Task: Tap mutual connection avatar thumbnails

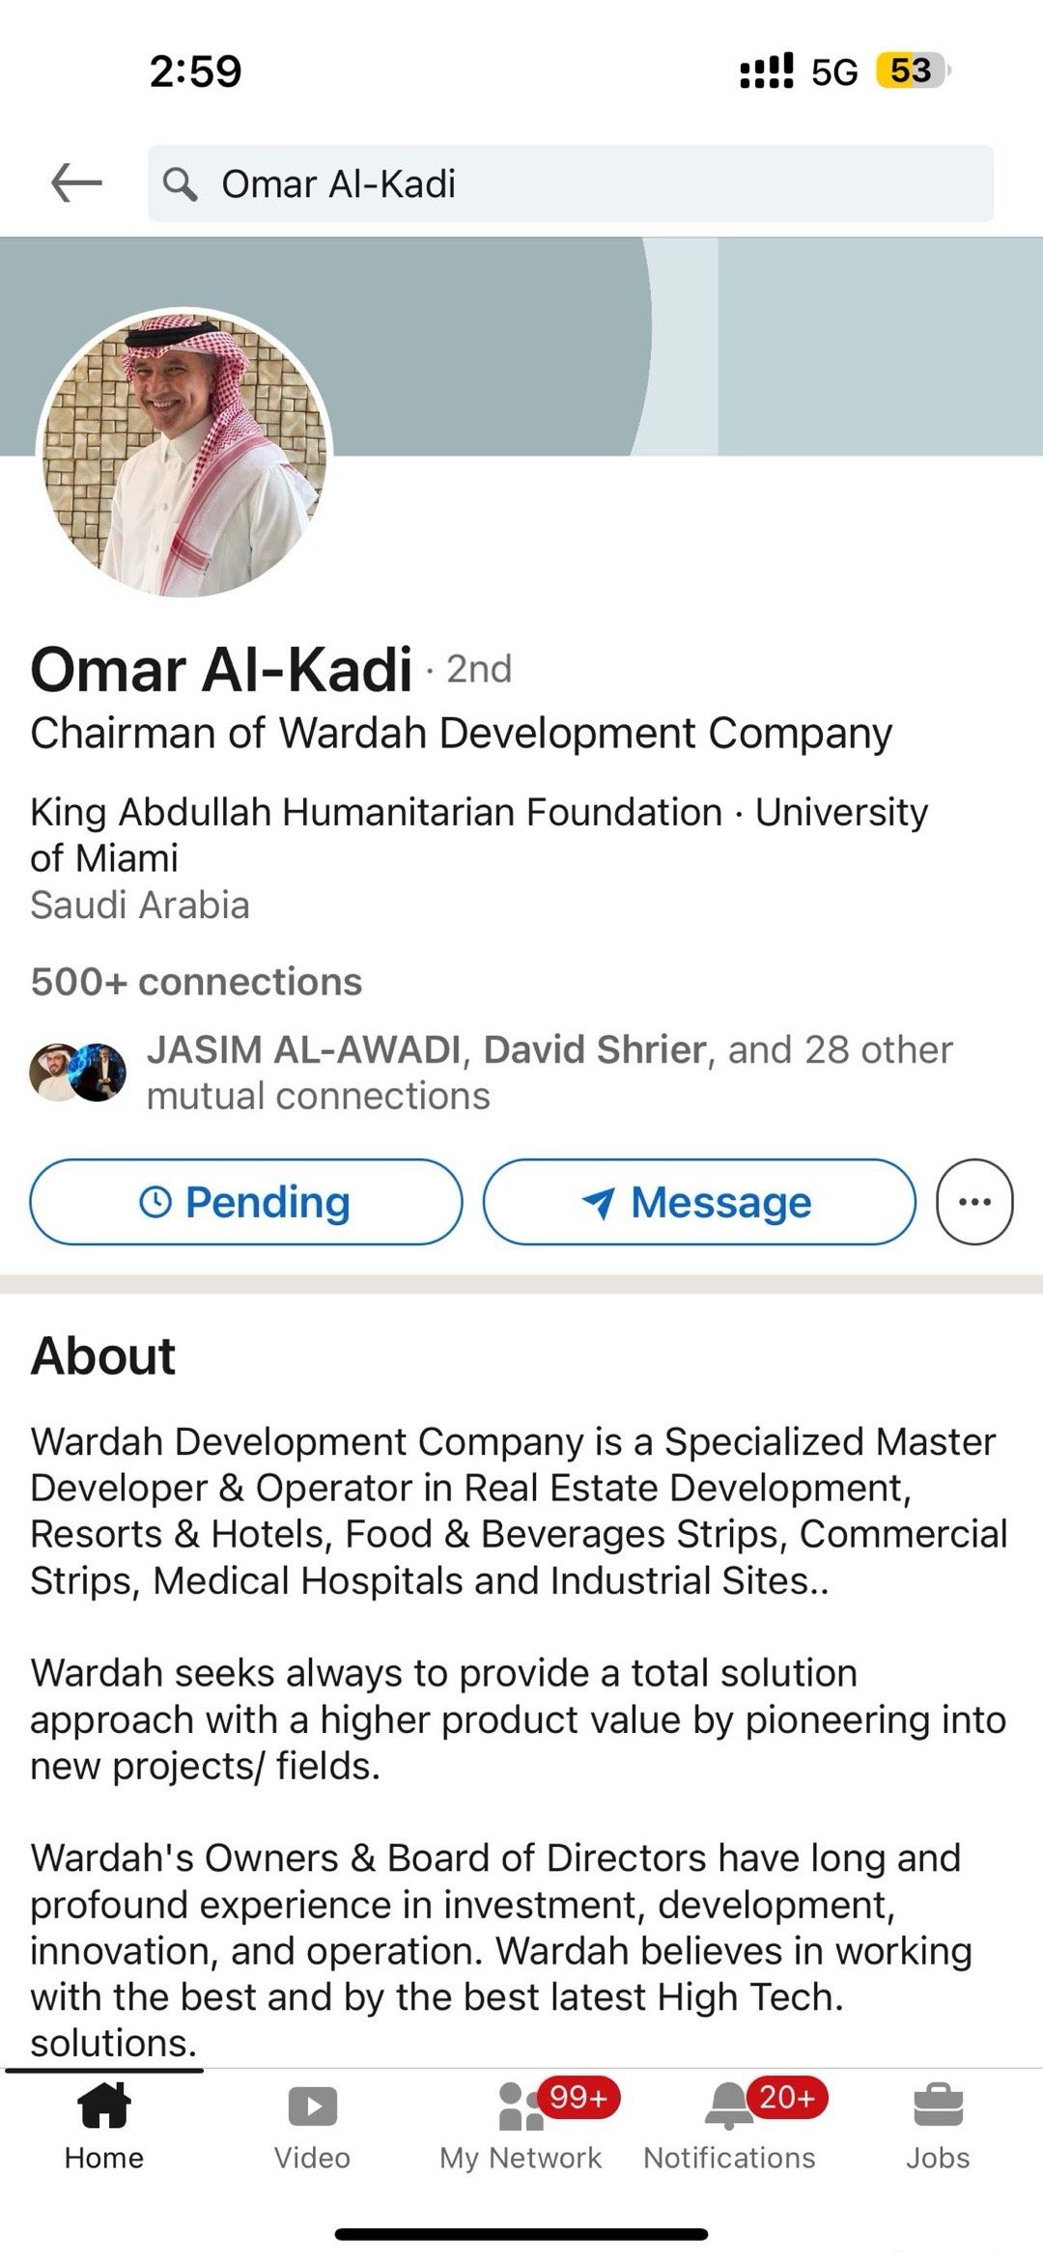Action: pos(77,1073)
